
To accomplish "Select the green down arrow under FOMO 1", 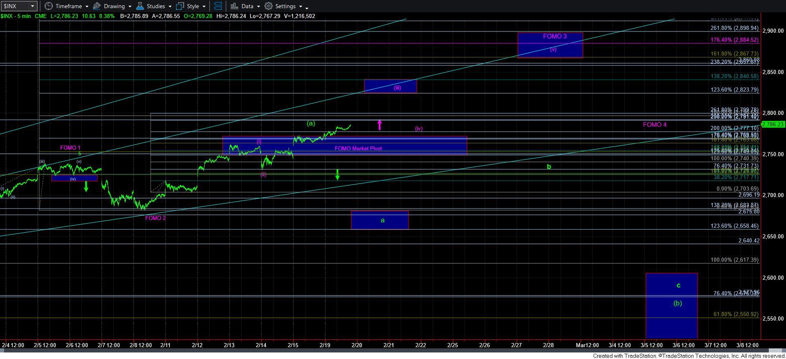I will point(86,187).
